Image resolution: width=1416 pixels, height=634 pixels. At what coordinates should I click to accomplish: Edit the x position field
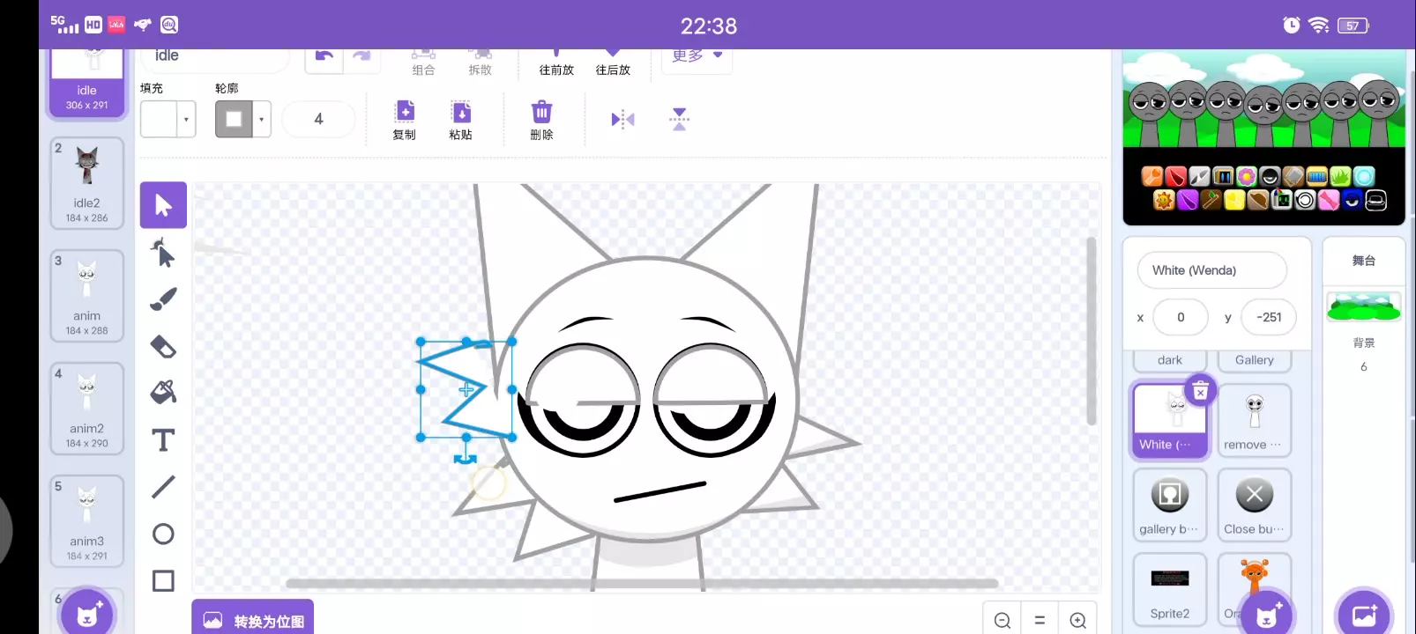click(1181, 317)
